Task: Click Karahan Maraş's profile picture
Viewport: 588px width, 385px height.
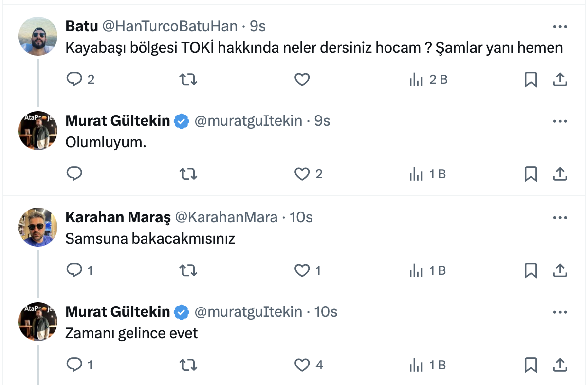Action: pos(38,227)
